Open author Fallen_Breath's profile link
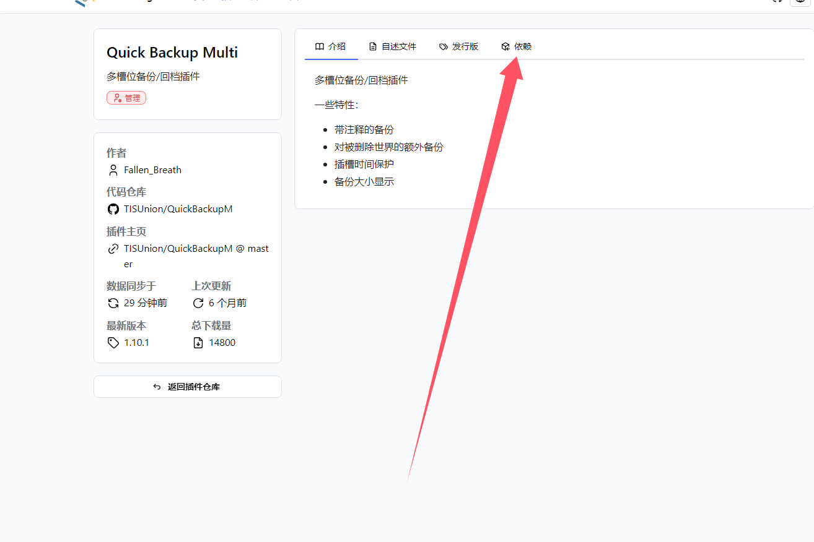This screenshot has width=814, height=542. [x=152, y=170]
